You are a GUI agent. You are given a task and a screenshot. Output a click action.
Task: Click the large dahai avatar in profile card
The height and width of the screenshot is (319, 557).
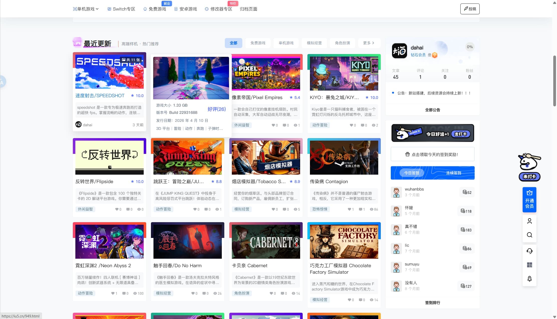(399, 51)
